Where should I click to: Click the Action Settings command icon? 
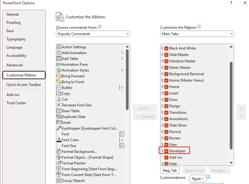point(59,47)
